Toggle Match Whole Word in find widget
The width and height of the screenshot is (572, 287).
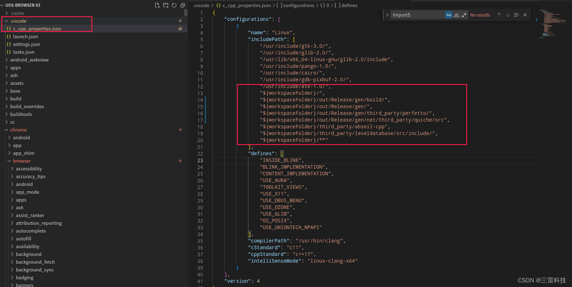(x=456, y=15)
